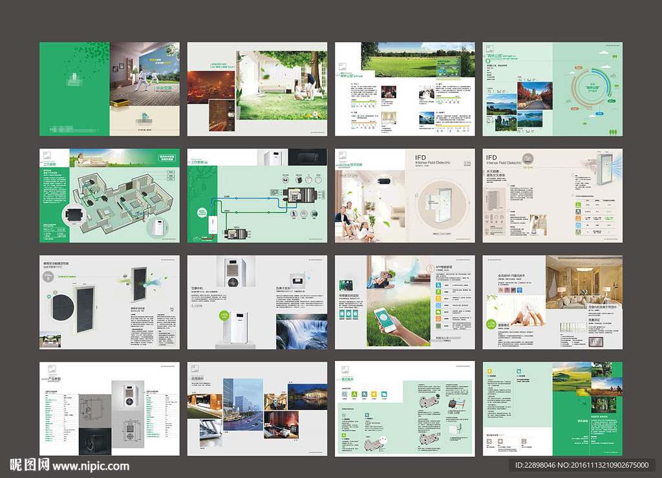Viewport: 662px width, 478px height.
Task: Click the three green trees icon
Action: coord(612,131)
